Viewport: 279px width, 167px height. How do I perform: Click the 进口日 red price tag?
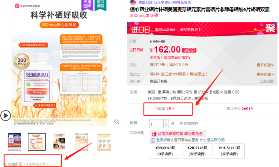[189, 50]
